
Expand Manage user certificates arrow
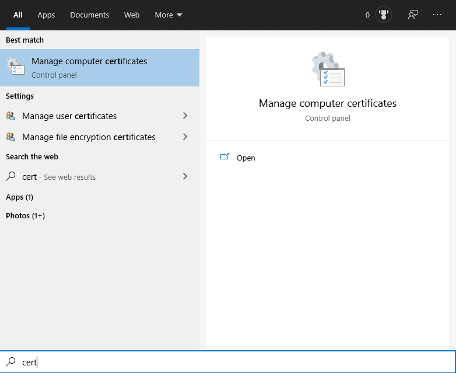click(x=185, y=116)
